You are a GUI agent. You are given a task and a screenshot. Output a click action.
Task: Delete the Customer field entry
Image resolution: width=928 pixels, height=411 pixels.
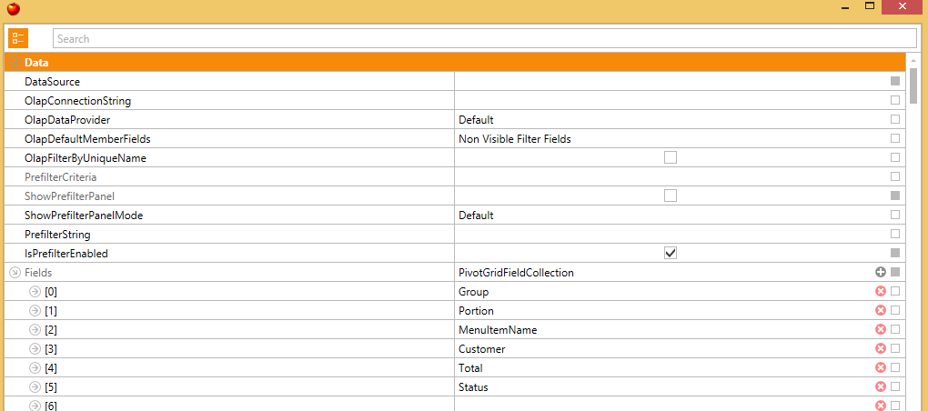(x=881, y=349)
